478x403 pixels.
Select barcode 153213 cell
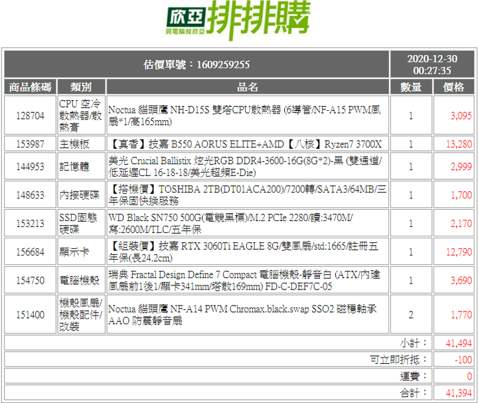pyautogui.click(x=30, y=223)
